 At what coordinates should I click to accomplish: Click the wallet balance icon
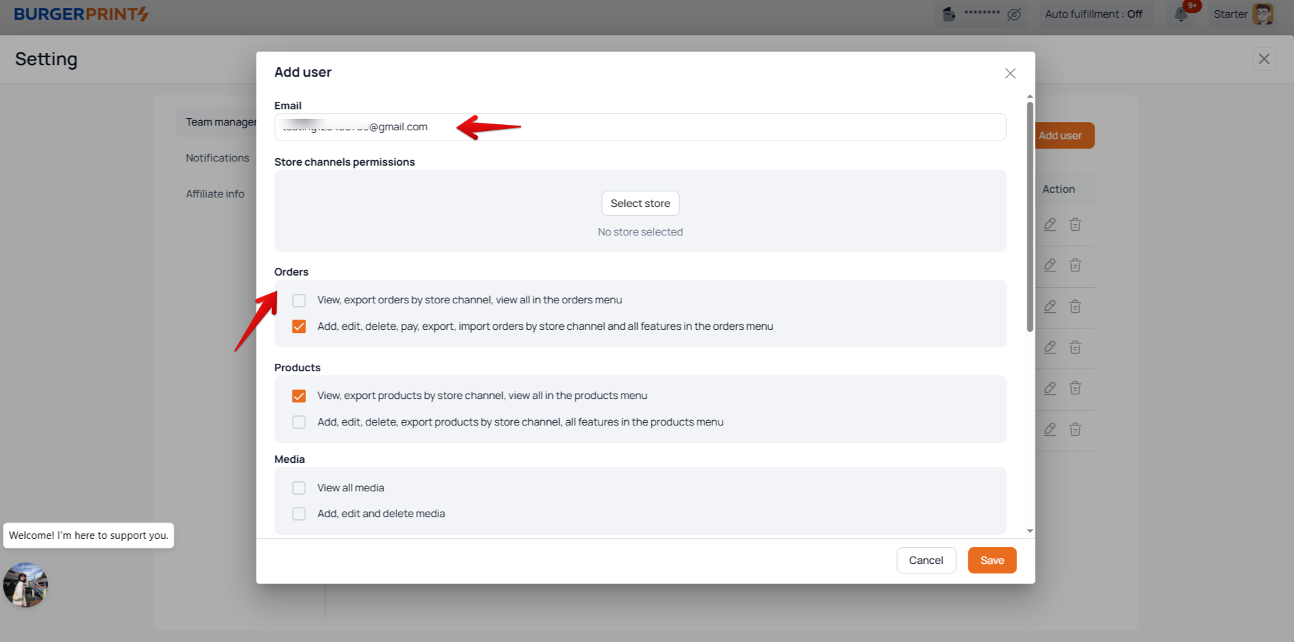pyautogui.click(x=949, y=14)
